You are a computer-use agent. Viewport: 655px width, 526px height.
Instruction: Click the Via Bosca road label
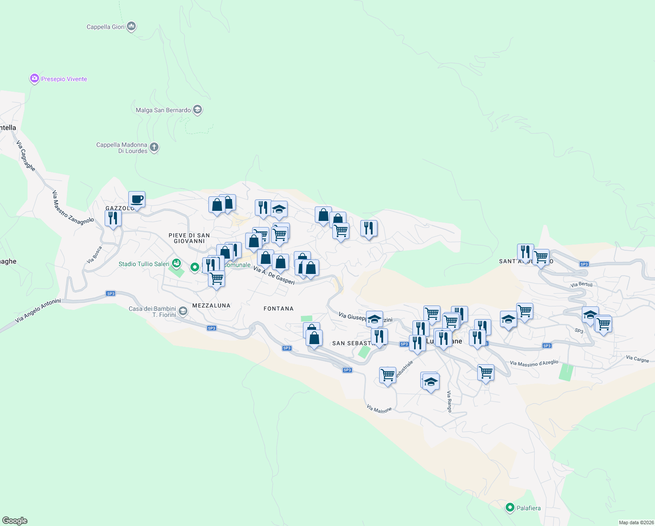click(x=94, y=255)
